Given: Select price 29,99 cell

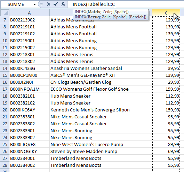Looking at the screenshot, I should pos(166,82).
